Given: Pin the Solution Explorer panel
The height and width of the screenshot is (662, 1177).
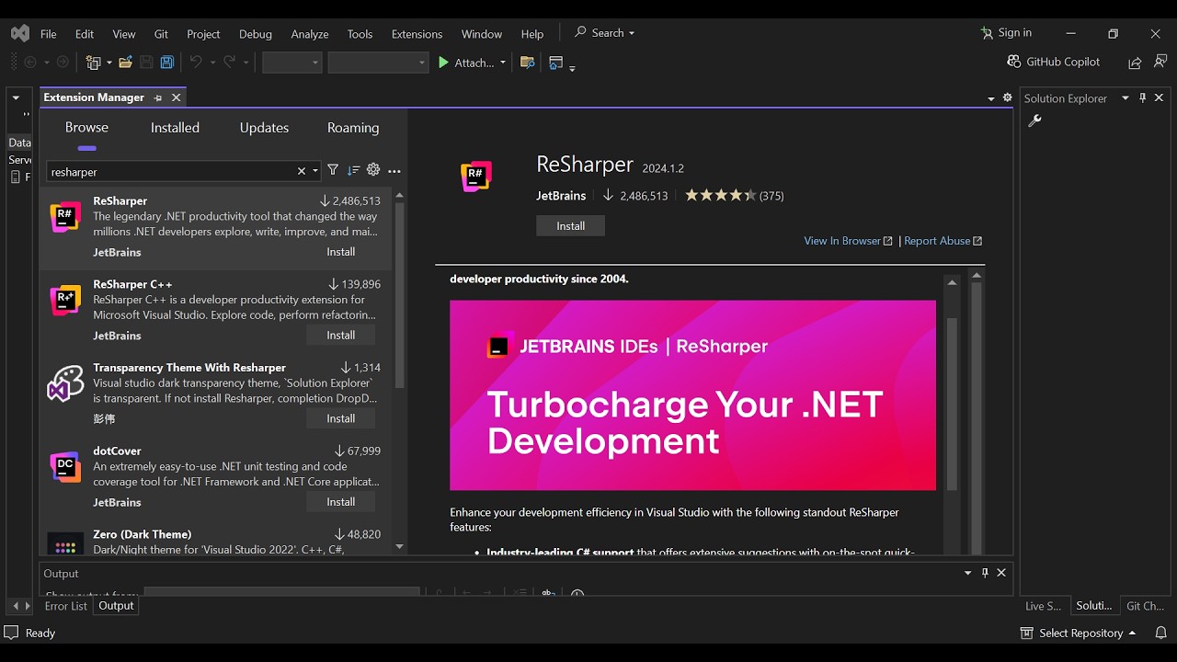Looking at the screenshot, I should [x=1143, y=98].
